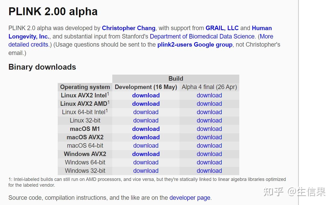The height and width of the screenshot is (205, 334).
Task: Download Alpha 4 final for macOS M1
Action: (x=209, y=129)
